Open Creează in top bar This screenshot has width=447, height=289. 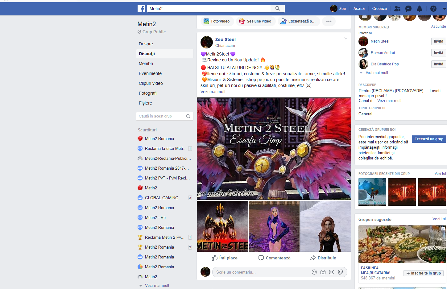click(379, 9)
